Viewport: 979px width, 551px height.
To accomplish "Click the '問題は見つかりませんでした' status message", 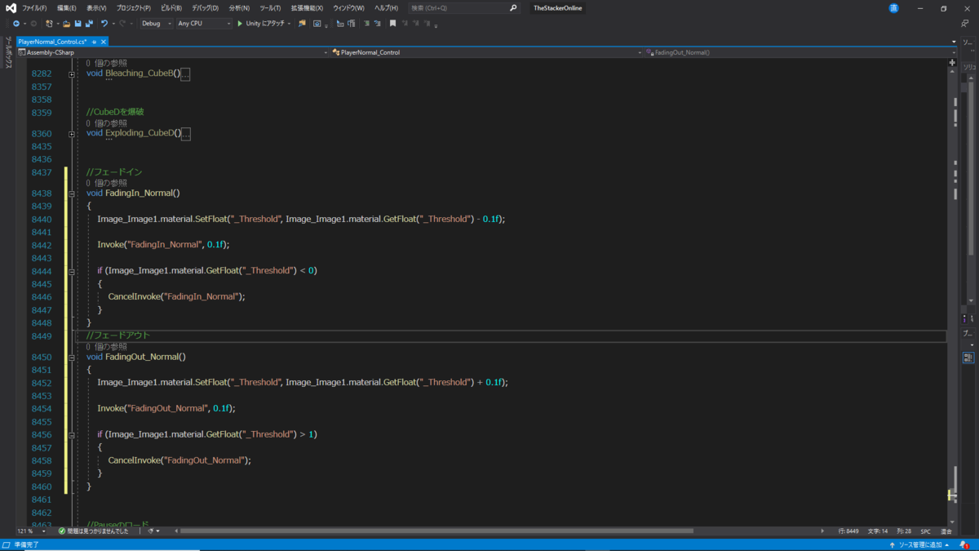I will [98, 531].
